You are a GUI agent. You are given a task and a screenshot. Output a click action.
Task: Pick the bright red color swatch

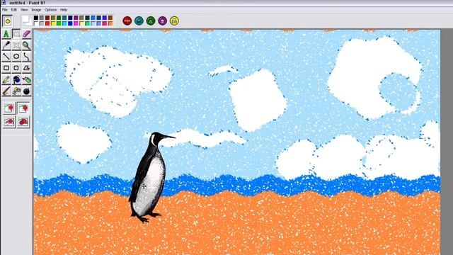47,23
